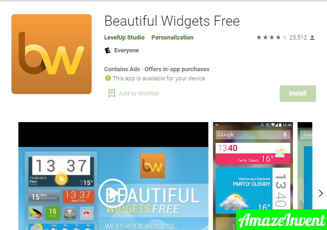Click the reviewer count person icon
Viewport: 327px width, 230px height.
312,38
